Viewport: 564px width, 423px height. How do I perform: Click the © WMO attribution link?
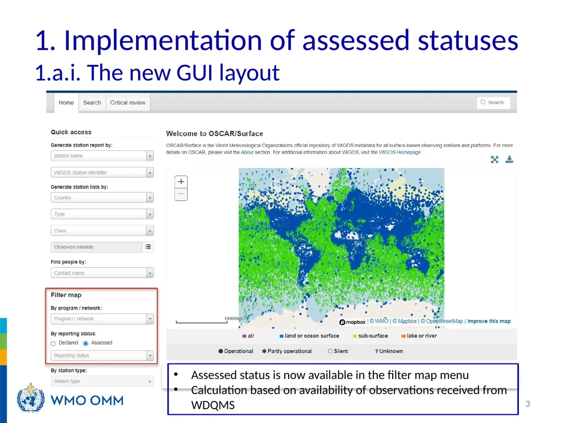pos(379,321)
